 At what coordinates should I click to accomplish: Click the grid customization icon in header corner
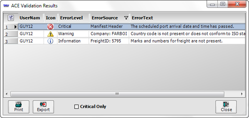[x=11, y=18]
